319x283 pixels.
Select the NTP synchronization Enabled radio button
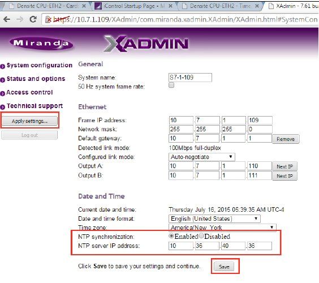171,236
